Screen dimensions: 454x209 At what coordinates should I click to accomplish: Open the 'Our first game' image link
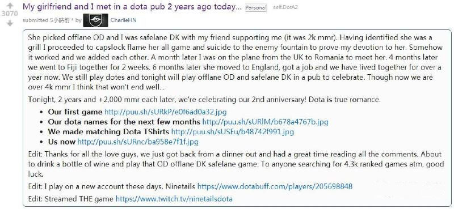[x=165, y=112]
